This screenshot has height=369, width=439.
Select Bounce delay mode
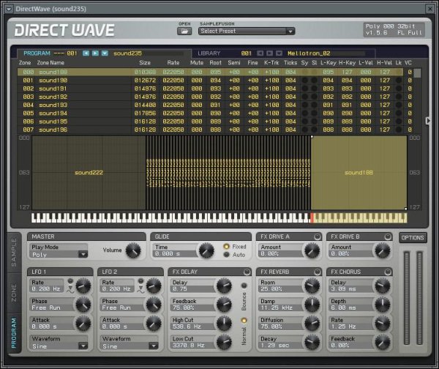[x=244, y=286]
